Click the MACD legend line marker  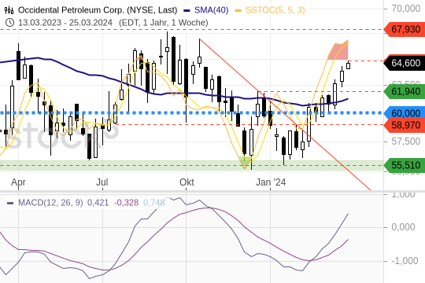click(10, 203)
